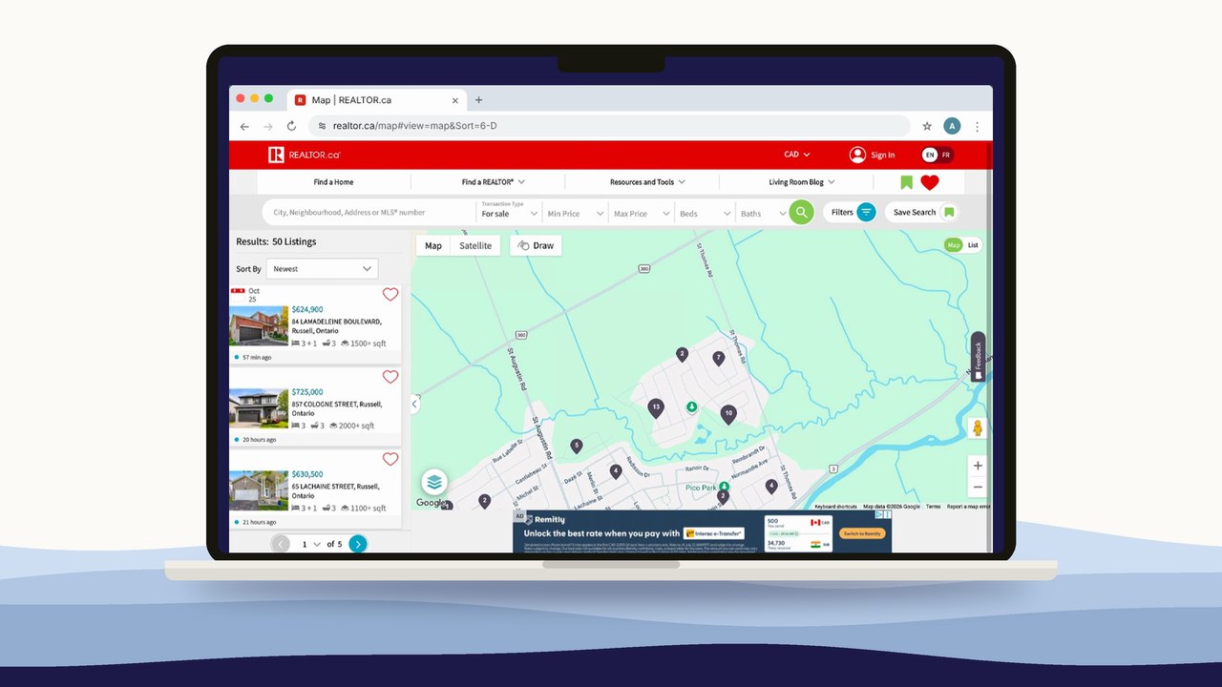
Task: Zoom in on the map
Action: click(x=977, y=466)
